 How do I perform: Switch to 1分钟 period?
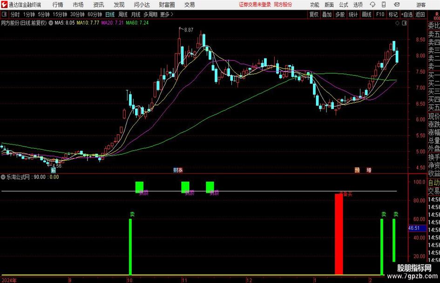[29, 14]
